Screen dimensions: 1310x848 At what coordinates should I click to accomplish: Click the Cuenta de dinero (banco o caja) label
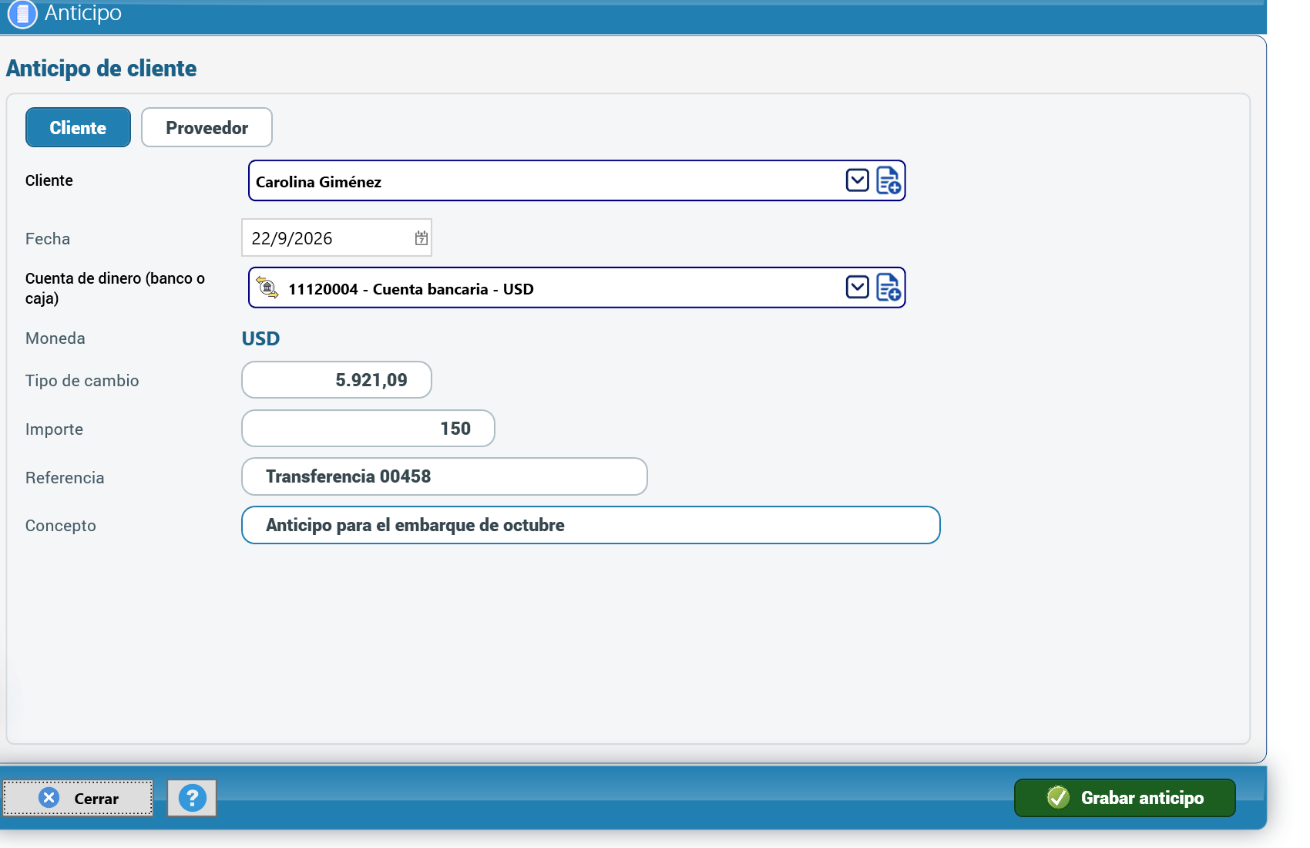pos(116,288)
